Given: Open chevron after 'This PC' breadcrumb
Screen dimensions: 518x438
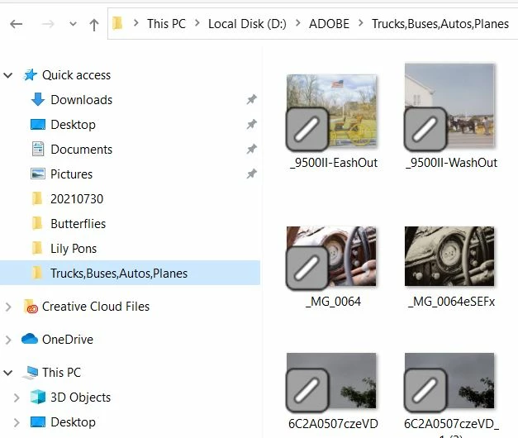Looking at the screenshot, I should pyautogui.click(x=197, y=23).
